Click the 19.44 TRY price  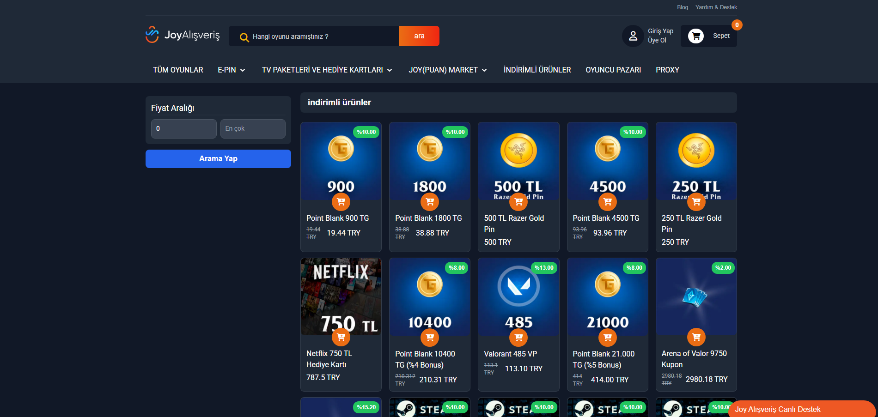pyautogui.click(x=344, y=233)
